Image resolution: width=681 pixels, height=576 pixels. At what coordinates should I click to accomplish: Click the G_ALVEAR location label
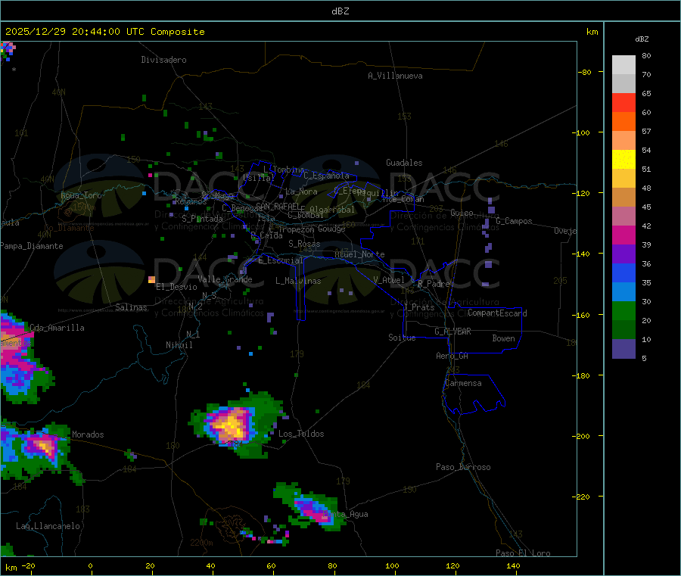tap(452, 332)
